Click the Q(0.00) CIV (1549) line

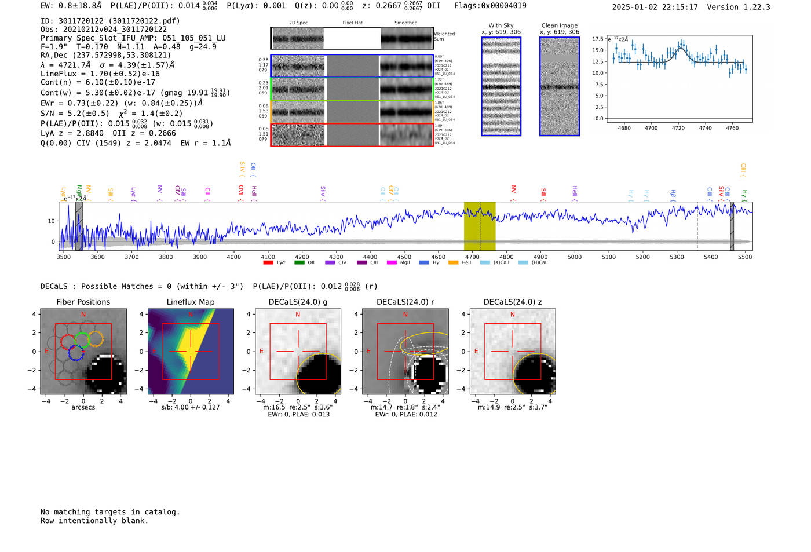(136, 143)
